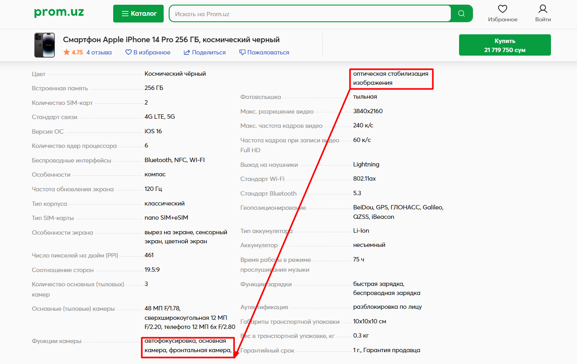
Task: Click the тыльная flash value
Action: [x=365, y=97]
